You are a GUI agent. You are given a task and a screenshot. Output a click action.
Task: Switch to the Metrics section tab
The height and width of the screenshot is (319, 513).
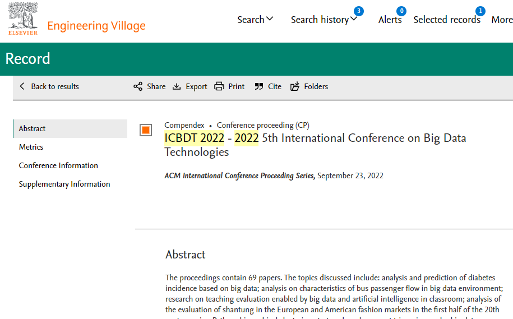point(31,147)
